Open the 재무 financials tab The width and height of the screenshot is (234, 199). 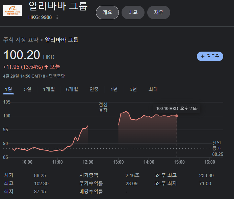click(159, 12)
